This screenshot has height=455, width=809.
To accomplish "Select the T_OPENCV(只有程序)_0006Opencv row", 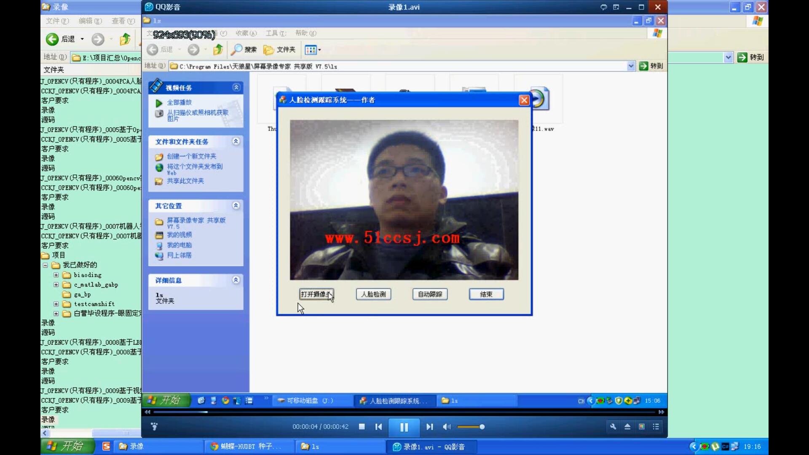I will tap(91, 178).
